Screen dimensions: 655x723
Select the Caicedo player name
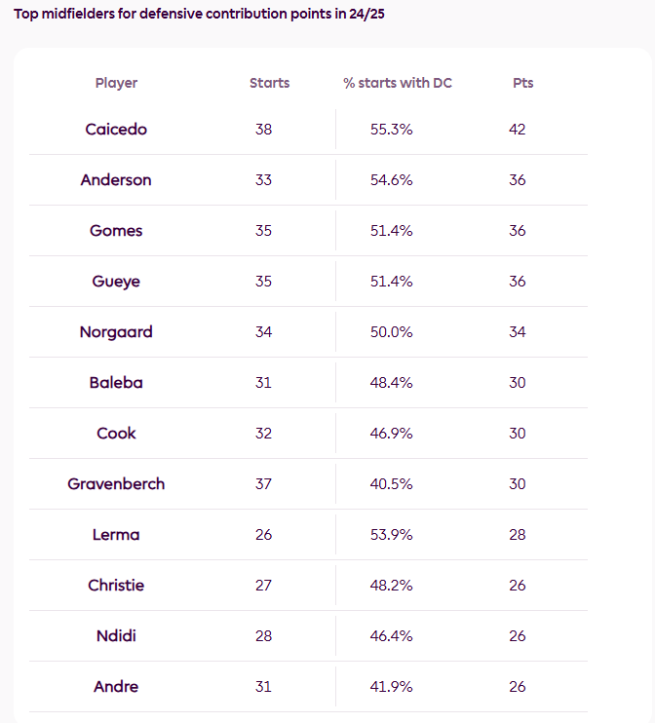(x=116, y=129)
